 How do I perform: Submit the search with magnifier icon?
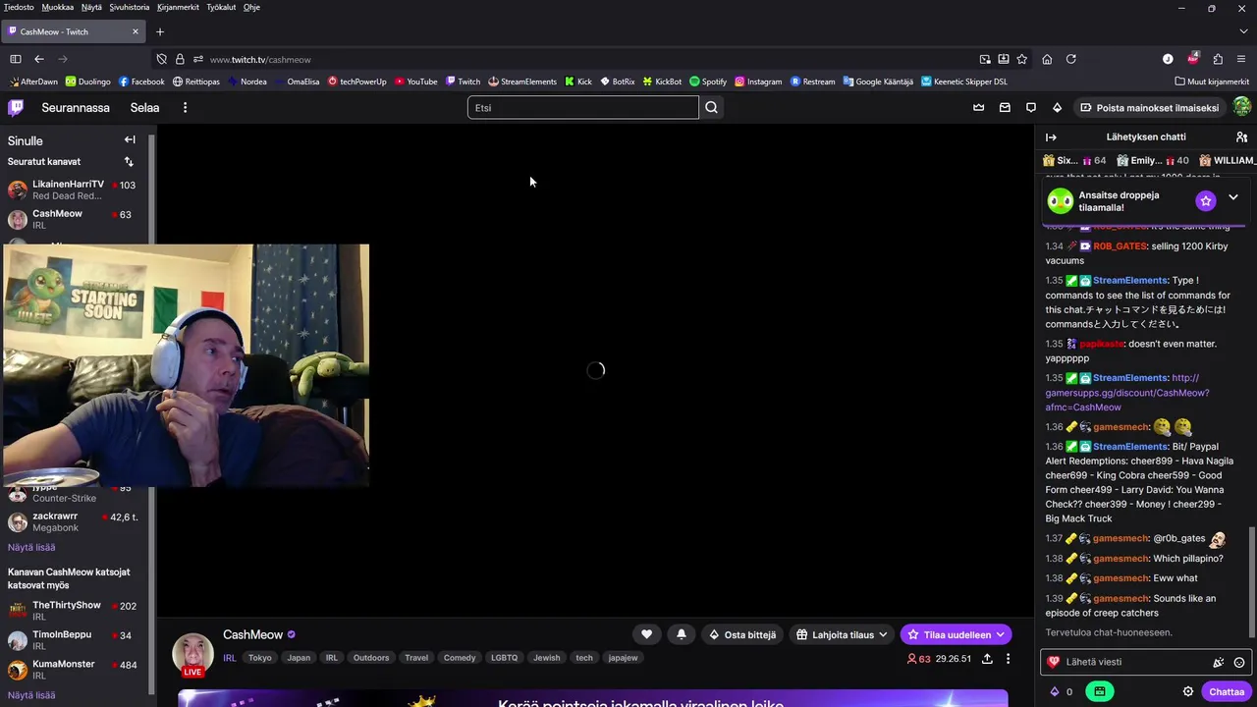(x=712, y=108)
